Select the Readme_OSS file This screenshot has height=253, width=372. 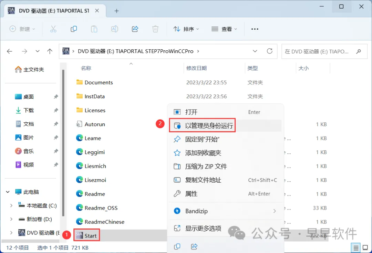[97, 208]
